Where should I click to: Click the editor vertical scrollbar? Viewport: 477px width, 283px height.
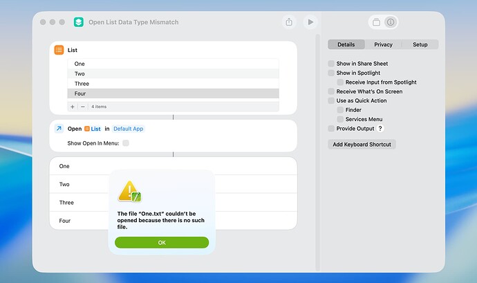(x=317, y=152)
